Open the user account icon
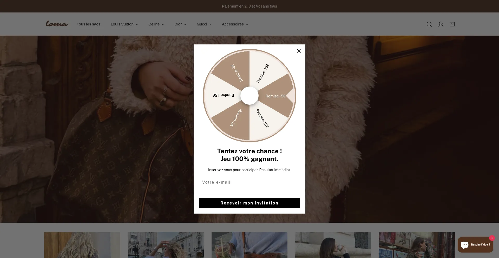Viewport: 499px width, 258px height. [x=441, y=24]
